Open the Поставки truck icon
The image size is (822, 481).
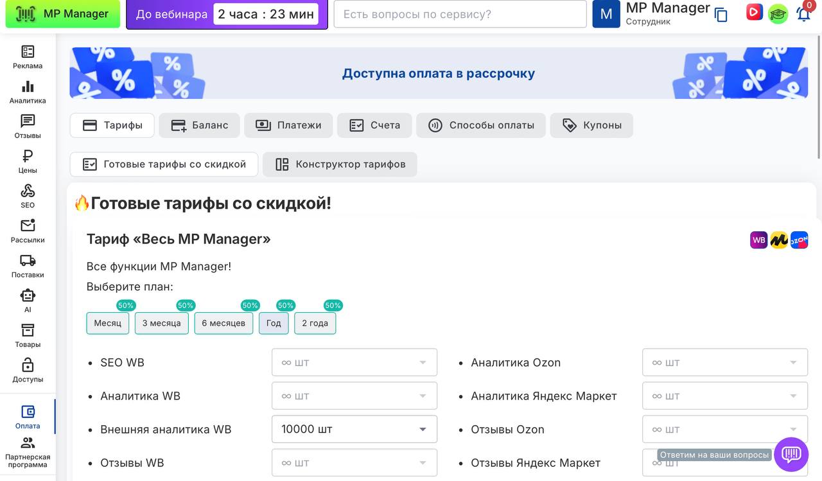point(28,265)
